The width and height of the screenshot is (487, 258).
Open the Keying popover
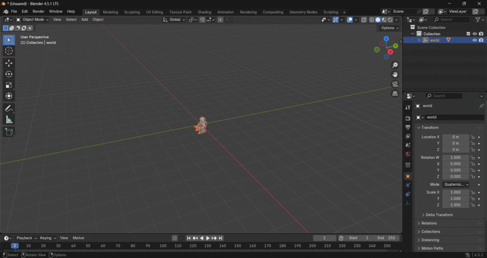[x=48, y=238]
